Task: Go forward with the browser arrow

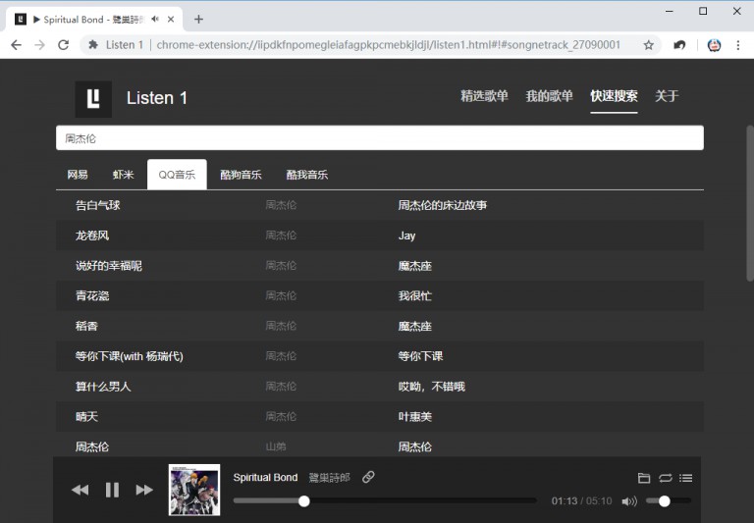Action: point(40,45)
